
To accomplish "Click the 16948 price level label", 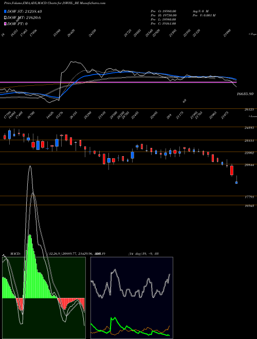I will pos(249,205).
